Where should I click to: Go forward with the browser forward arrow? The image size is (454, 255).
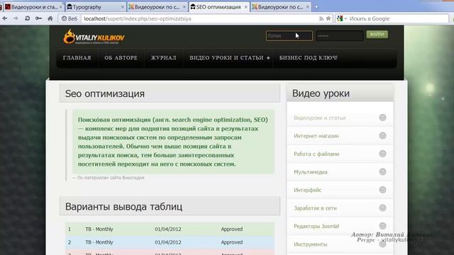click(x=16, y=18)
